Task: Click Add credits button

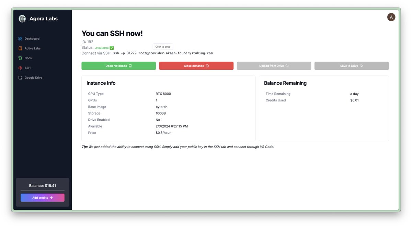Action: [42, 197]
